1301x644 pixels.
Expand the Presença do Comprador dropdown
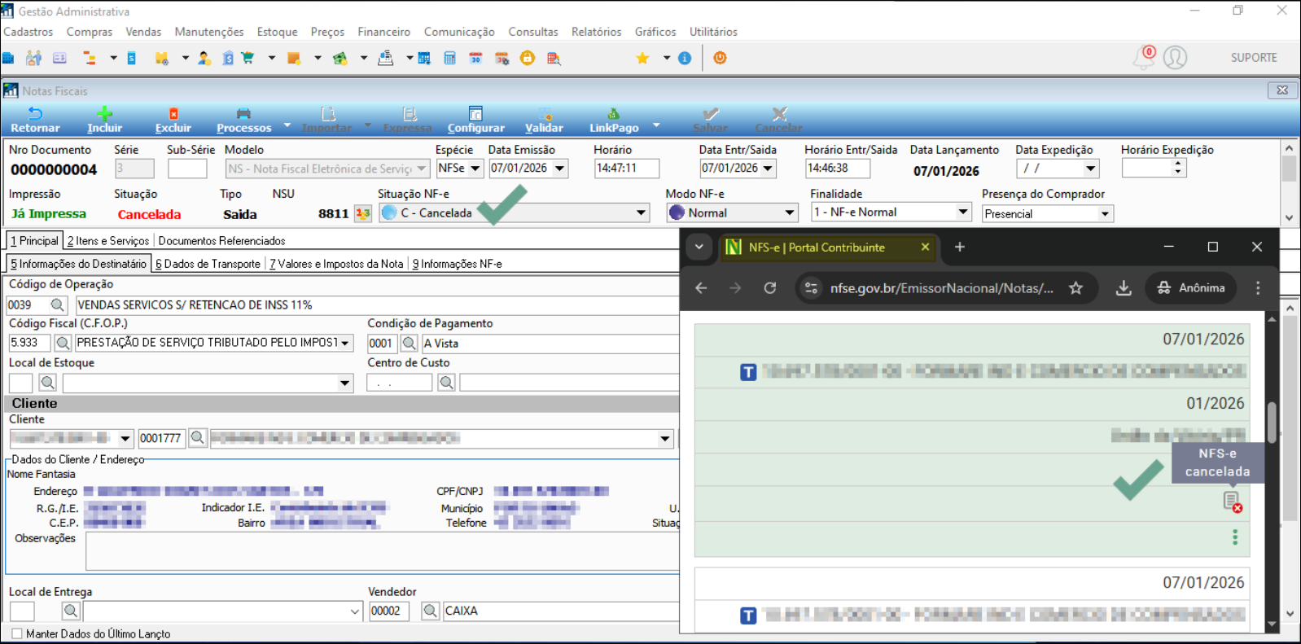(1105, 214)
